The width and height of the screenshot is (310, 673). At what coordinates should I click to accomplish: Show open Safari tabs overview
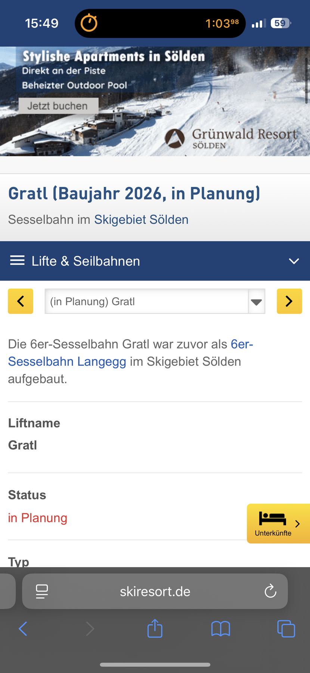tap(286, 629)
